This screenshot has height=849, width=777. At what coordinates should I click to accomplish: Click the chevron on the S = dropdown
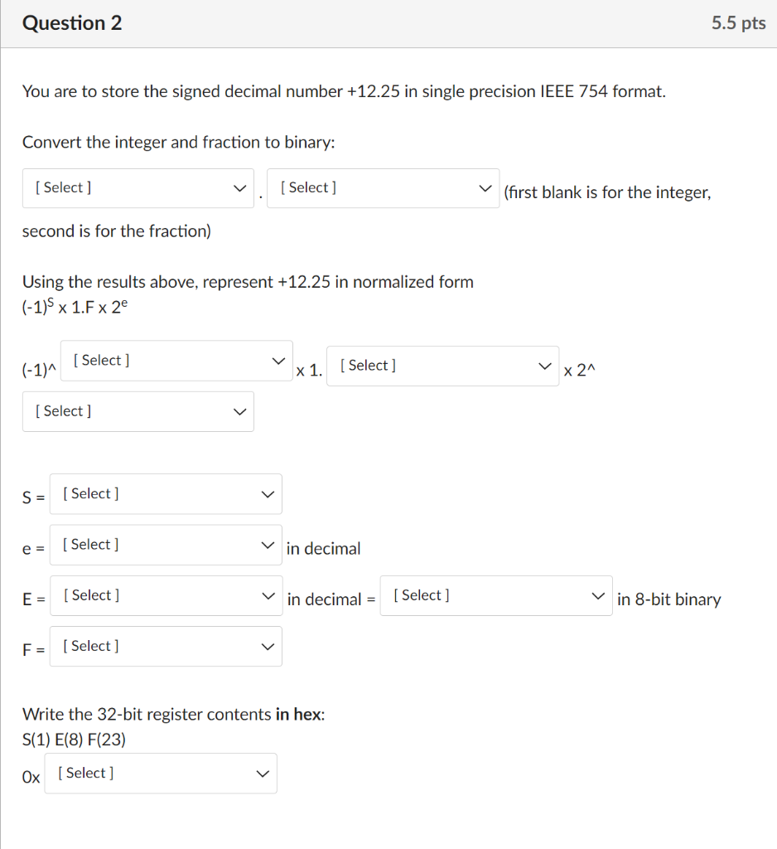tap(268, 494)
